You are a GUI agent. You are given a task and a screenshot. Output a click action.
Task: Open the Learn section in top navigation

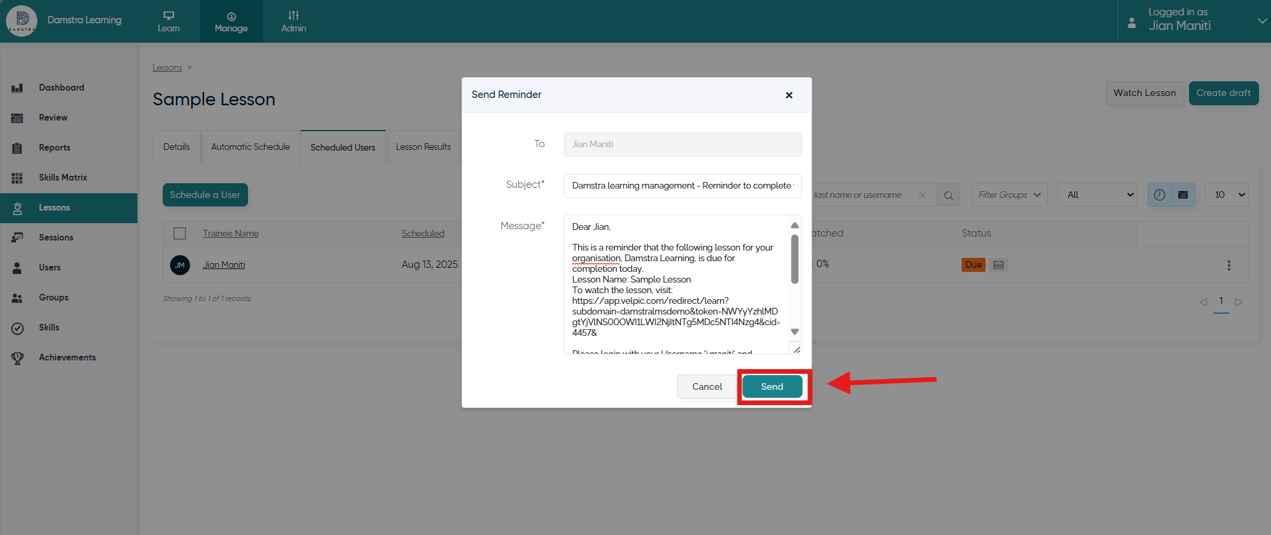click(x=169, y=21)
